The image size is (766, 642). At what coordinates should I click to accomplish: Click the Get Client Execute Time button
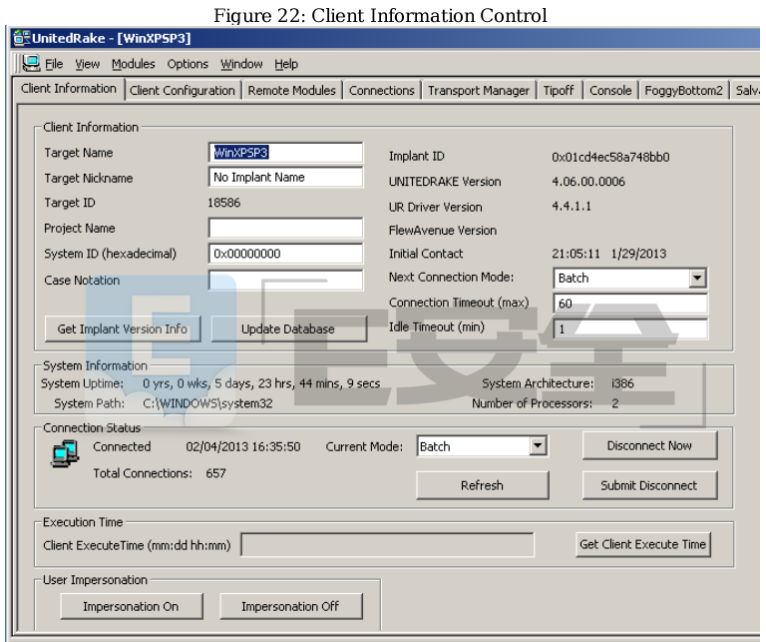point(643,544)
